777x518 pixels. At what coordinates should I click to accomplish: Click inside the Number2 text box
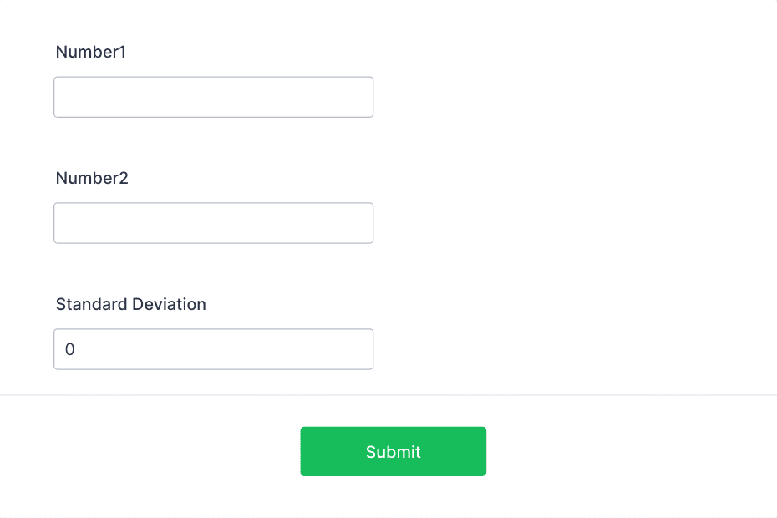(213, 222)
